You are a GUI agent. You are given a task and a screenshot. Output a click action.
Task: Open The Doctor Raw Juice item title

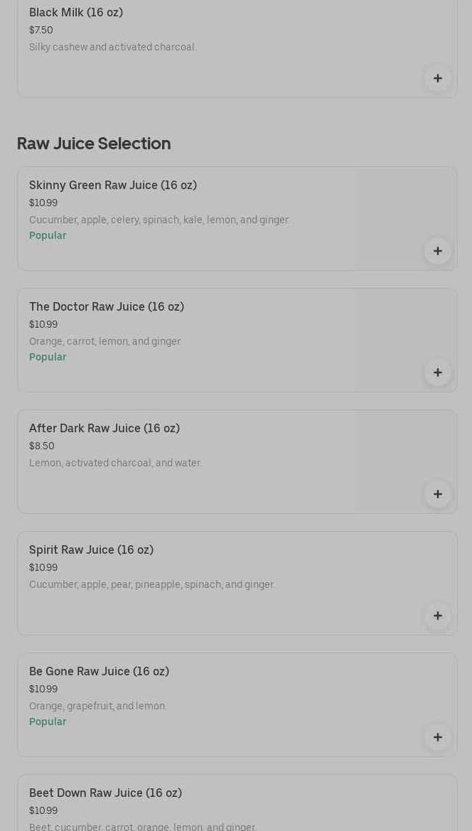click(107, 307)
